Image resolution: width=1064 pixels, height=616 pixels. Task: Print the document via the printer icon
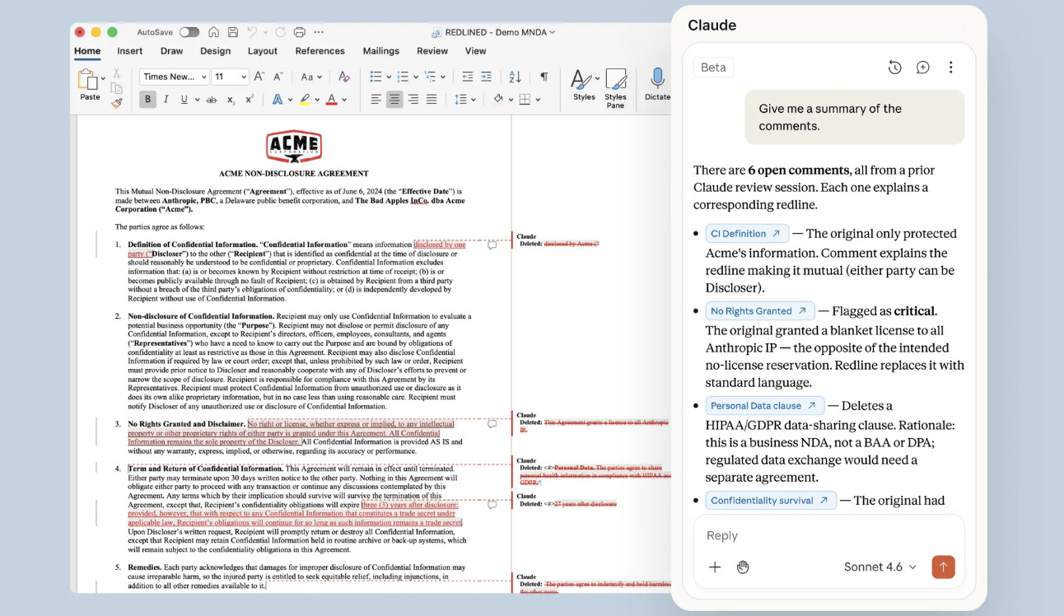click(300, 32)
